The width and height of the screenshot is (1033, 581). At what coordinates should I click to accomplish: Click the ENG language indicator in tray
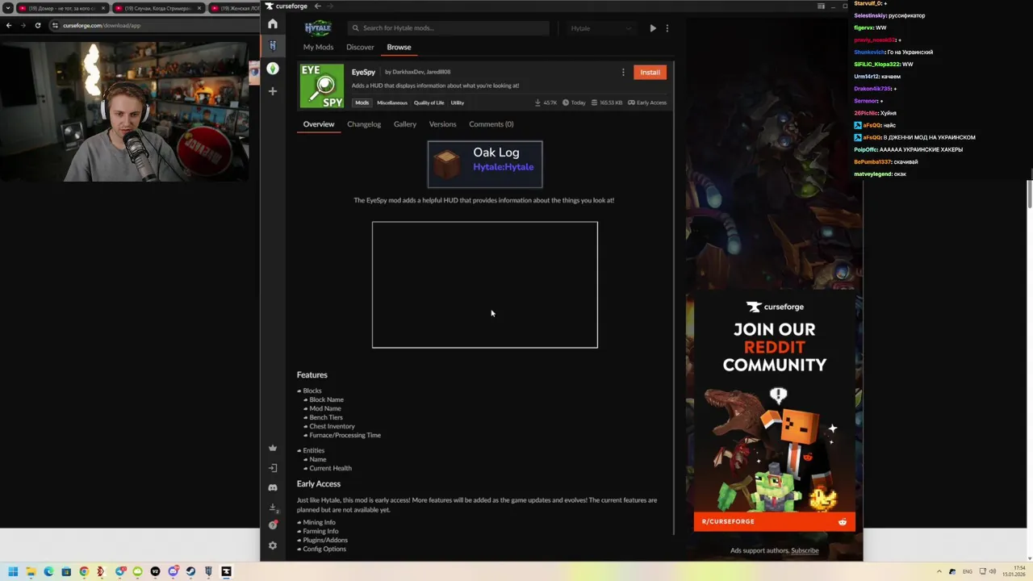pyautogui.click(x=968, y=571)
